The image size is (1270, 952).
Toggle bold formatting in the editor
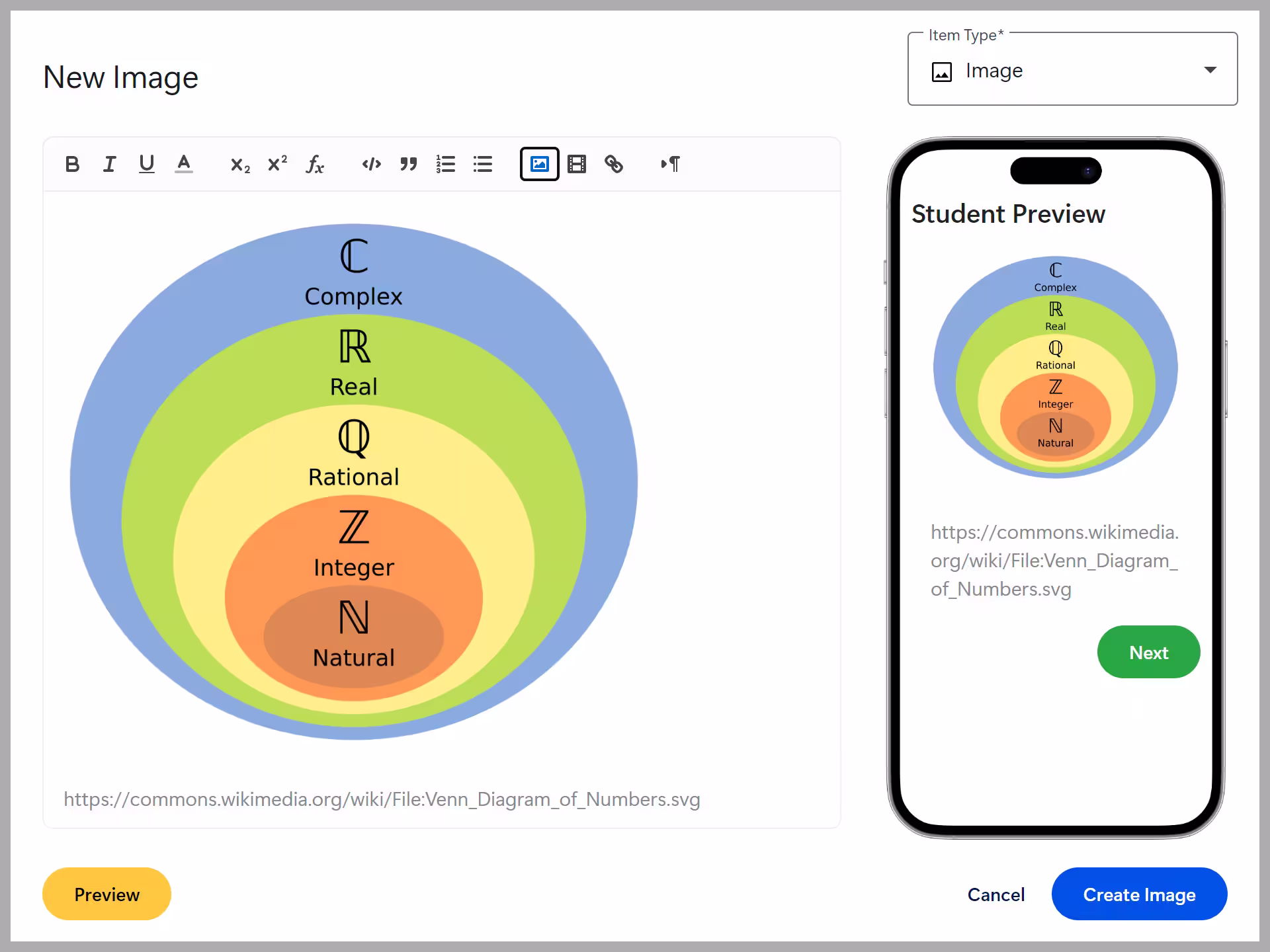[73, 164]
